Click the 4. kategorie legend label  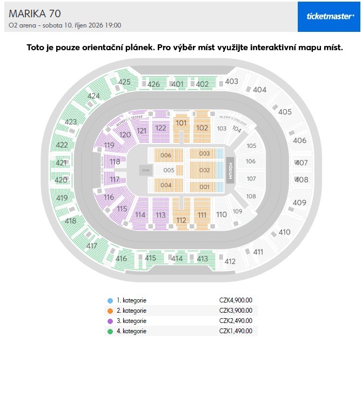[x=131, y=331]
